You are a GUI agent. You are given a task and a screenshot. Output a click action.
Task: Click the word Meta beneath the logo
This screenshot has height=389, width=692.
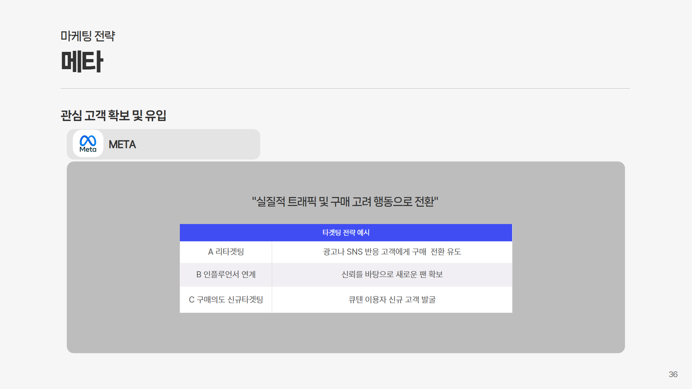(88, 149)
